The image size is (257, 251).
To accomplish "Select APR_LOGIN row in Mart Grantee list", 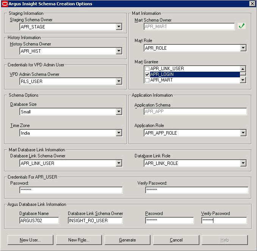I will pos(193,74).
